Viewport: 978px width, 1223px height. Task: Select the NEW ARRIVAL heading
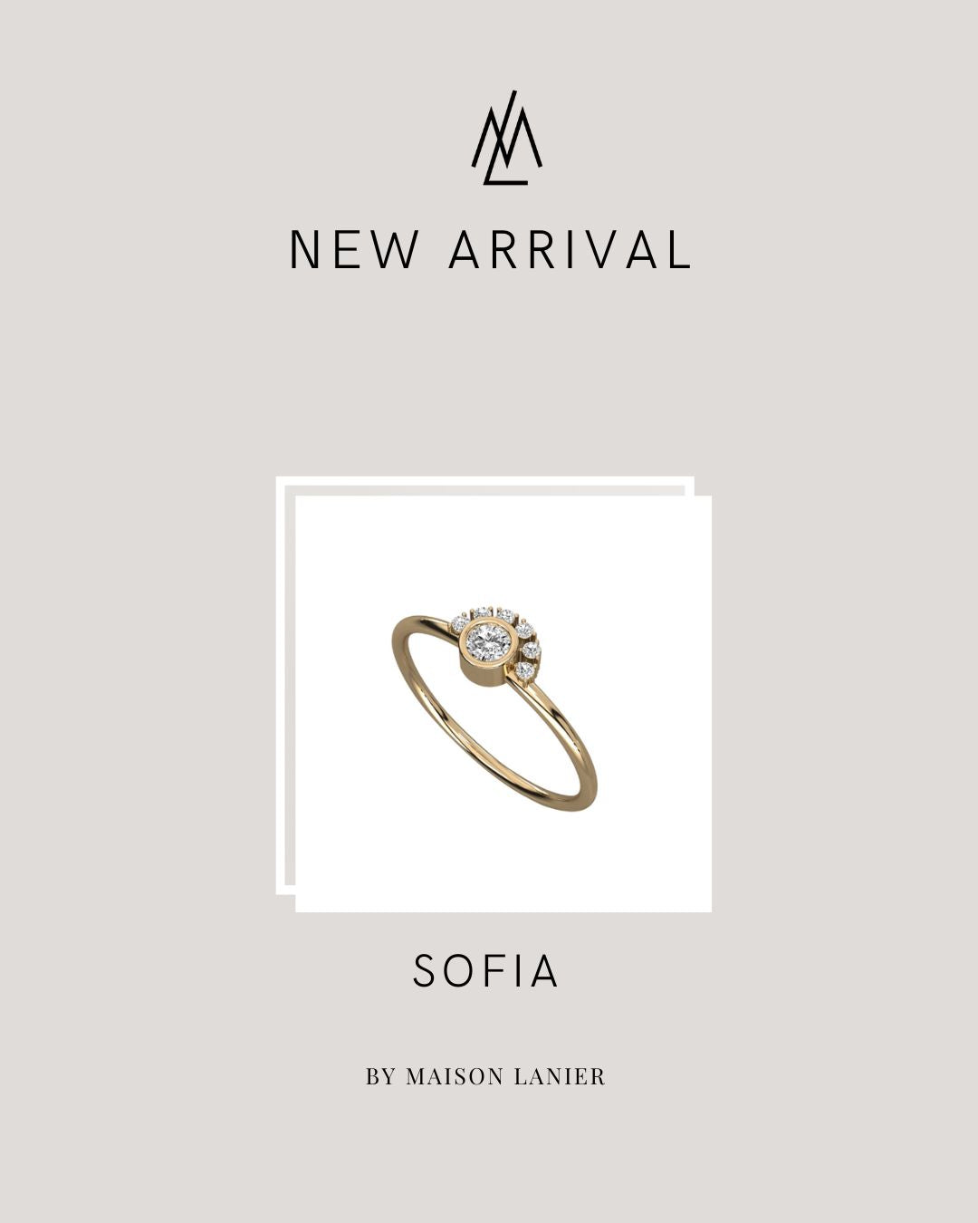pos(491,250)
